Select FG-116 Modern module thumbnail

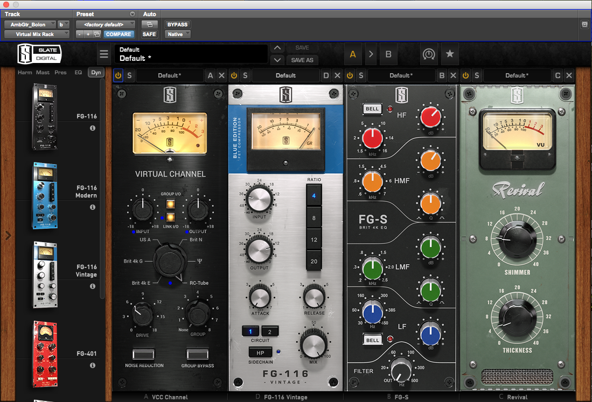tap(45, 196)
